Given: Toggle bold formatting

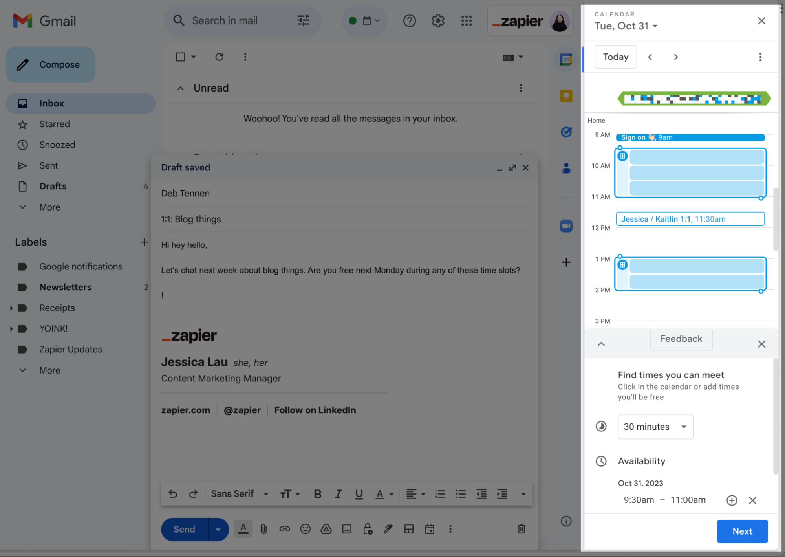Looking at the screenshot, I should (x=317, y=494).
